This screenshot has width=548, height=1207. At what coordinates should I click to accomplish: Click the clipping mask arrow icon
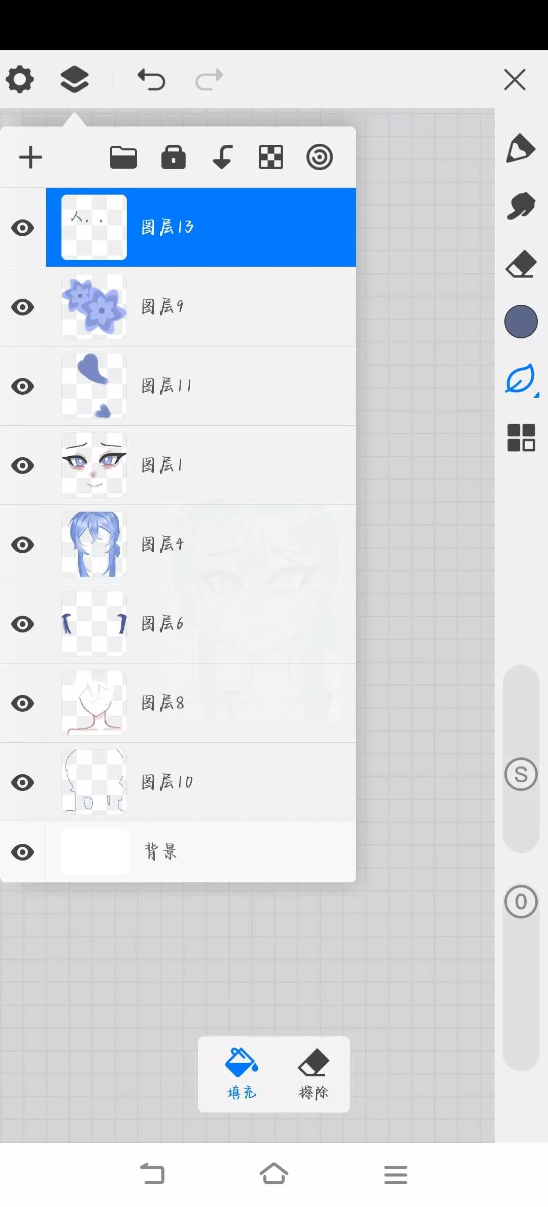222,157
